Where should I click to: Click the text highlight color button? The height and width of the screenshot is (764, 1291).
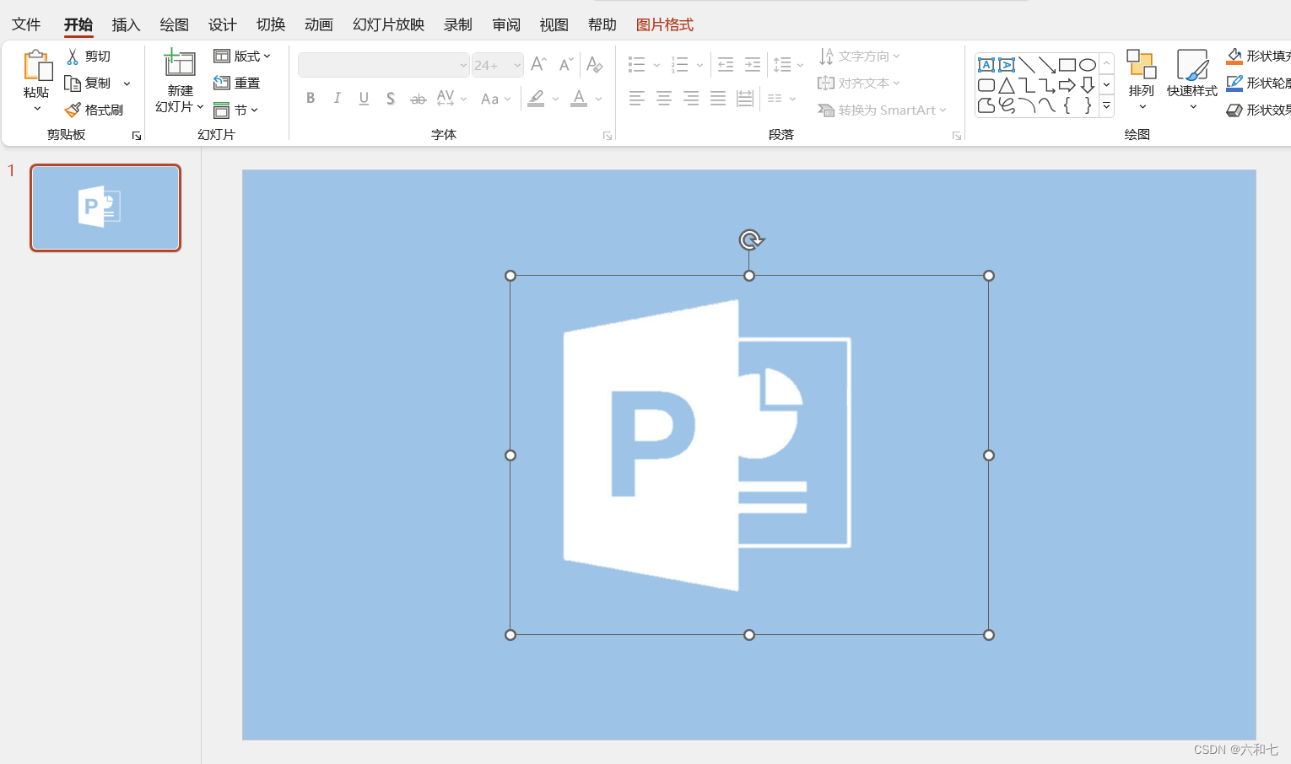pos(536,99)
